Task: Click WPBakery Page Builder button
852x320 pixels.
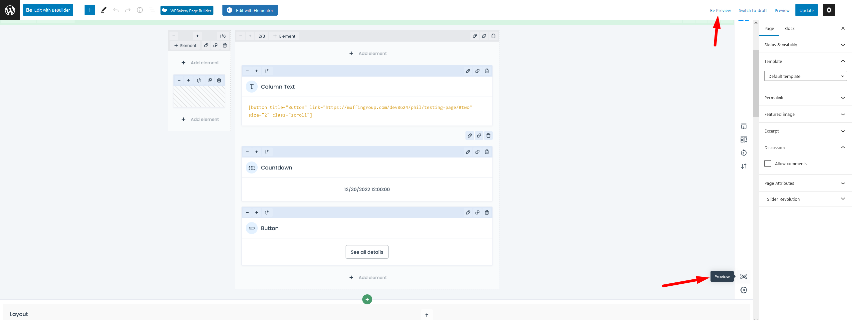Action: tap(187, 10)
